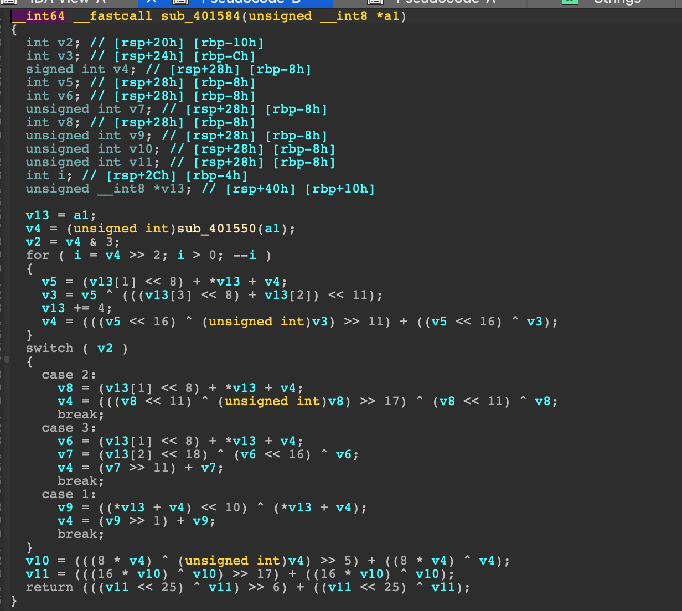This screenshot has height=611, width=682.
Task: Click the __fastcall calling convention keyword
Action: point(113,16)
